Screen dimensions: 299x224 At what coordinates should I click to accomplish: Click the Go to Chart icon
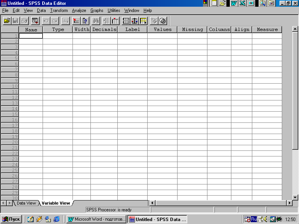65,21
